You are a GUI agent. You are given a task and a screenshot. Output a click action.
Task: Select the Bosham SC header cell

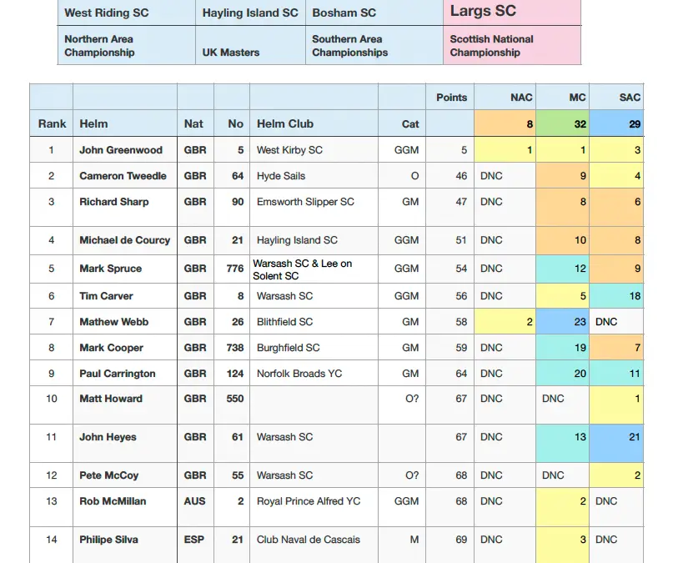click(374, 13)
